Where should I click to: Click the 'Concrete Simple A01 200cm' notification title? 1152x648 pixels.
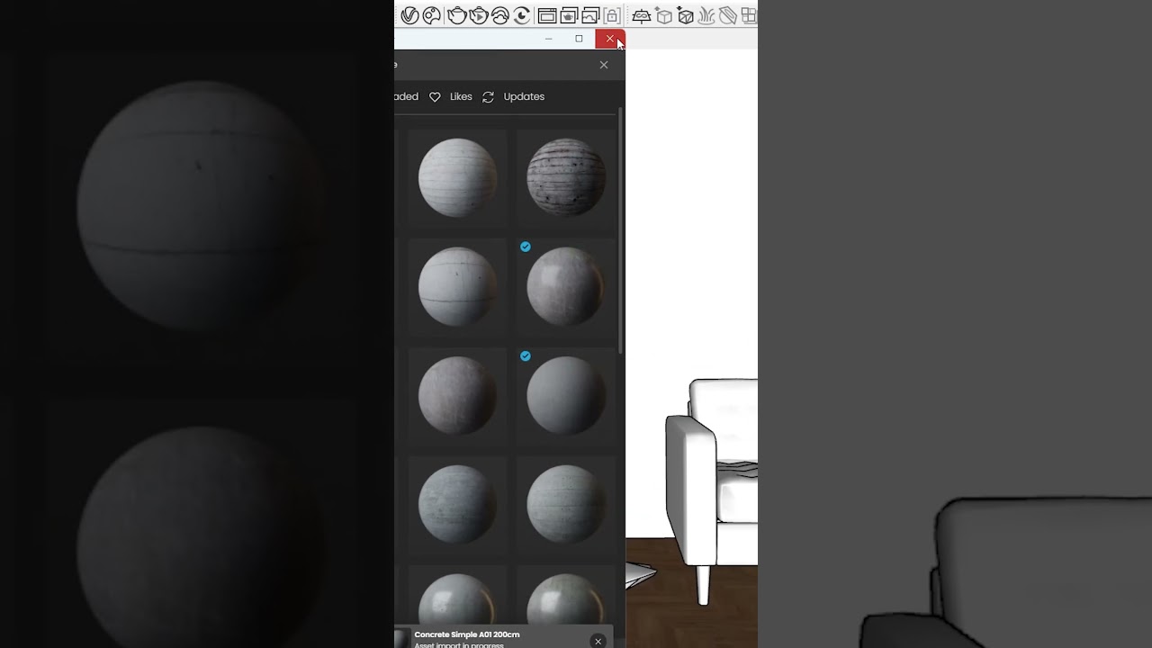coord(467,634)
